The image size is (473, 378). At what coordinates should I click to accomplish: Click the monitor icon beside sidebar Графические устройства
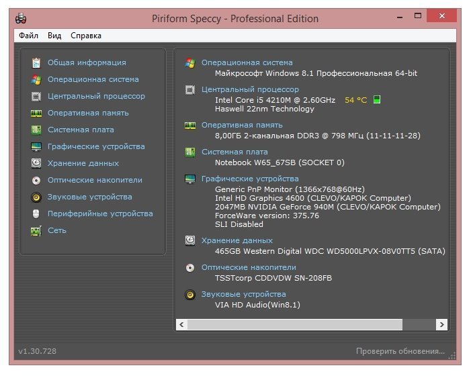coord(36,147)
